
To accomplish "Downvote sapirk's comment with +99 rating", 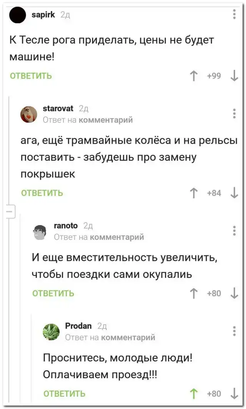I will pos(234,76).
